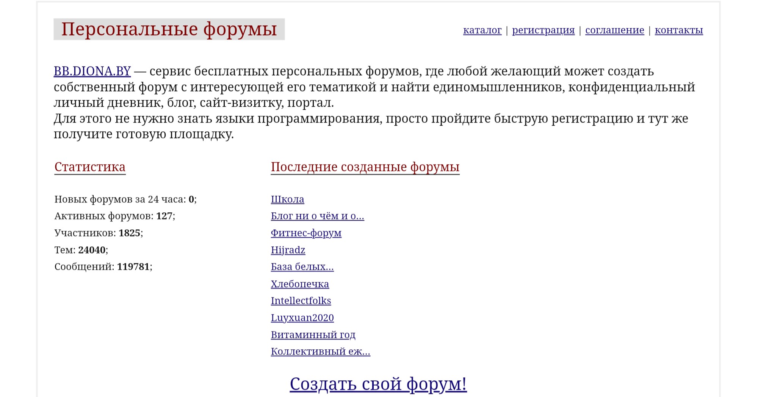Open the Витаминный год forum
This screenshot has width=758, height=397.
point(313,335)
